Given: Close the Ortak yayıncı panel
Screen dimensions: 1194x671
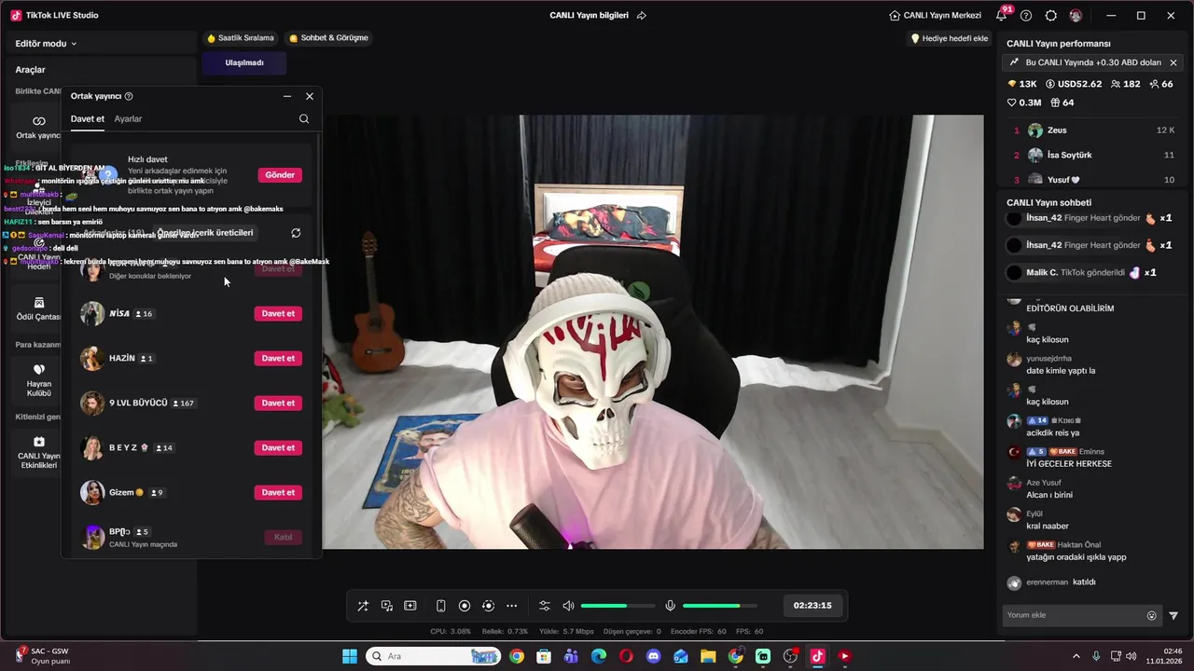Looking at the screenshot, I should tap(310, 96).
